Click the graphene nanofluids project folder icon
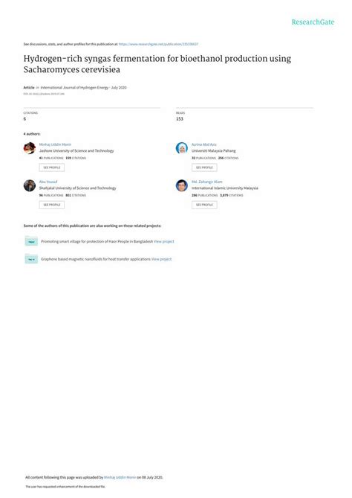This screenshot has height=498, width=352. [31, 259]
